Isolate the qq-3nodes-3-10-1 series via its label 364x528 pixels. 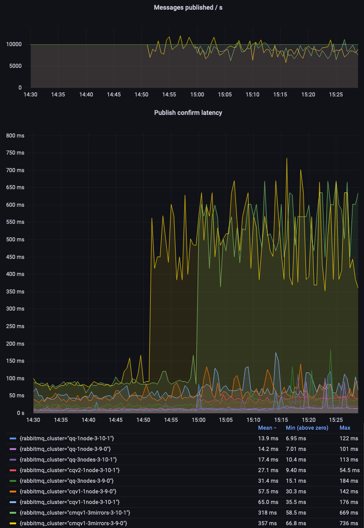[x=68, y=459]
